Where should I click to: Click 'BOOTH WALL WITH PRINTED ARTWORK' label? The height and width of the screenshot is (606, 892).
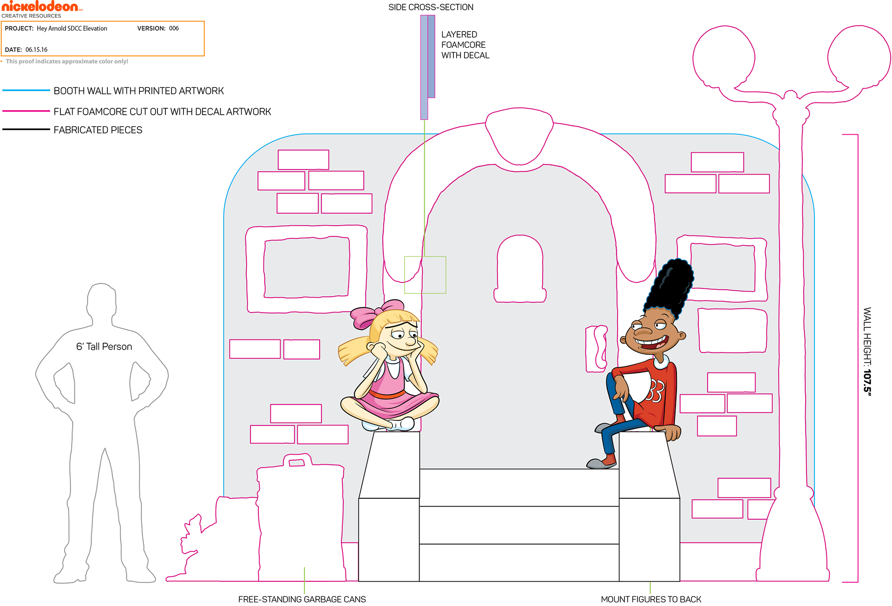click(139, 91)
